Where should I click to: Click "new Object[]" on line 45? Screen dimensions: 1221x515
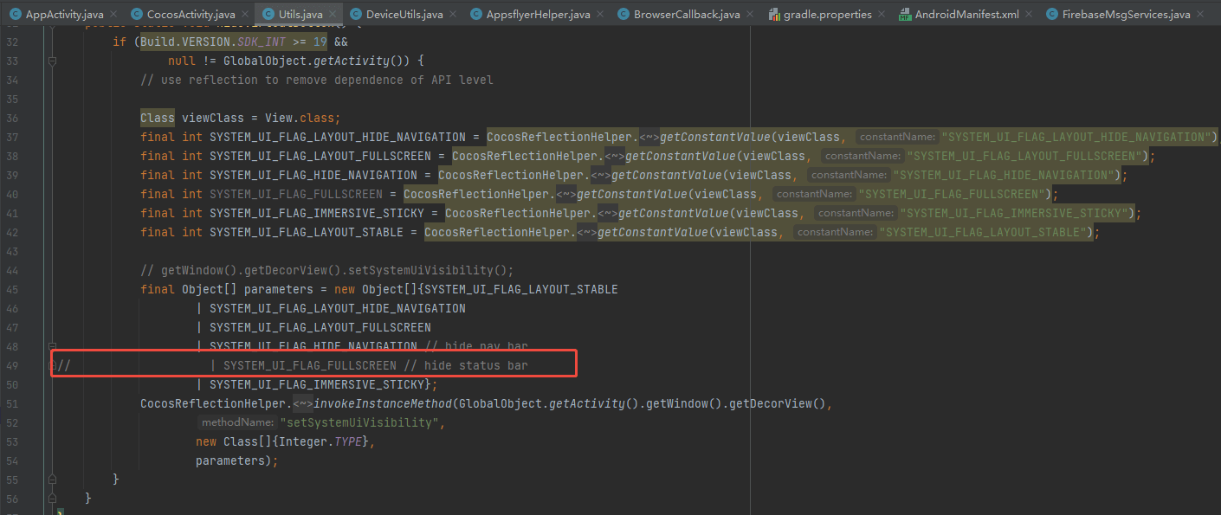376,289
